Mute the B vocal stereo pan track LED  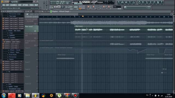click(37, 45)
